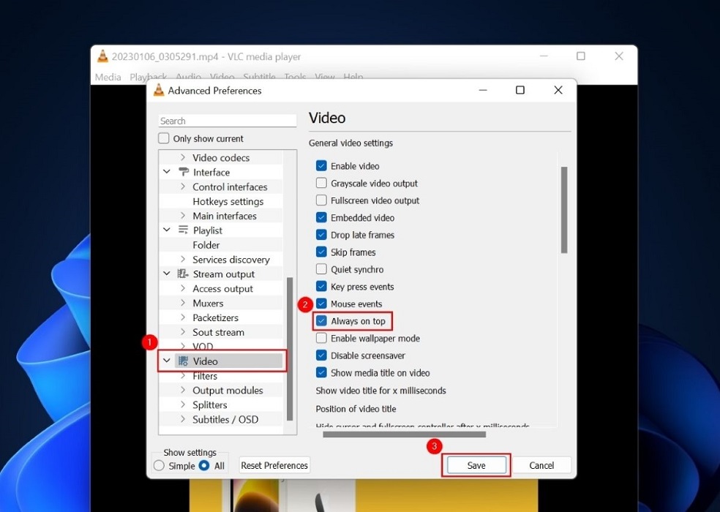Image resolution: width=720 pixels, height=512 pixels.
Task: Uncheck the Always on top option
Action: (320, 320)
